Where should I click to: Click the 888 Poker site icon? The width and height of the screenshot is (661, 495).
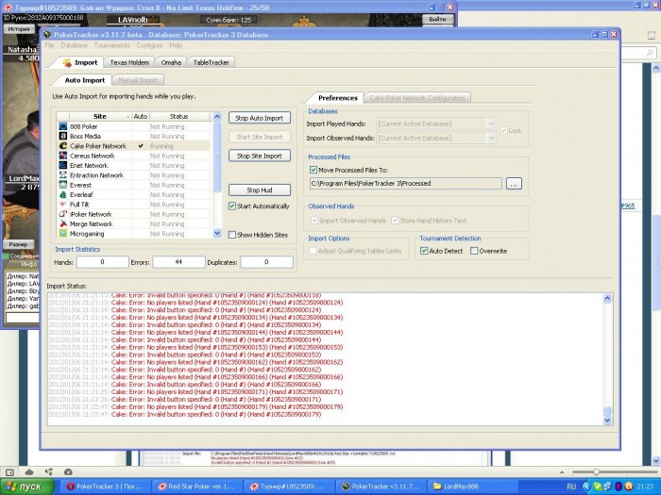pos(63,126)
